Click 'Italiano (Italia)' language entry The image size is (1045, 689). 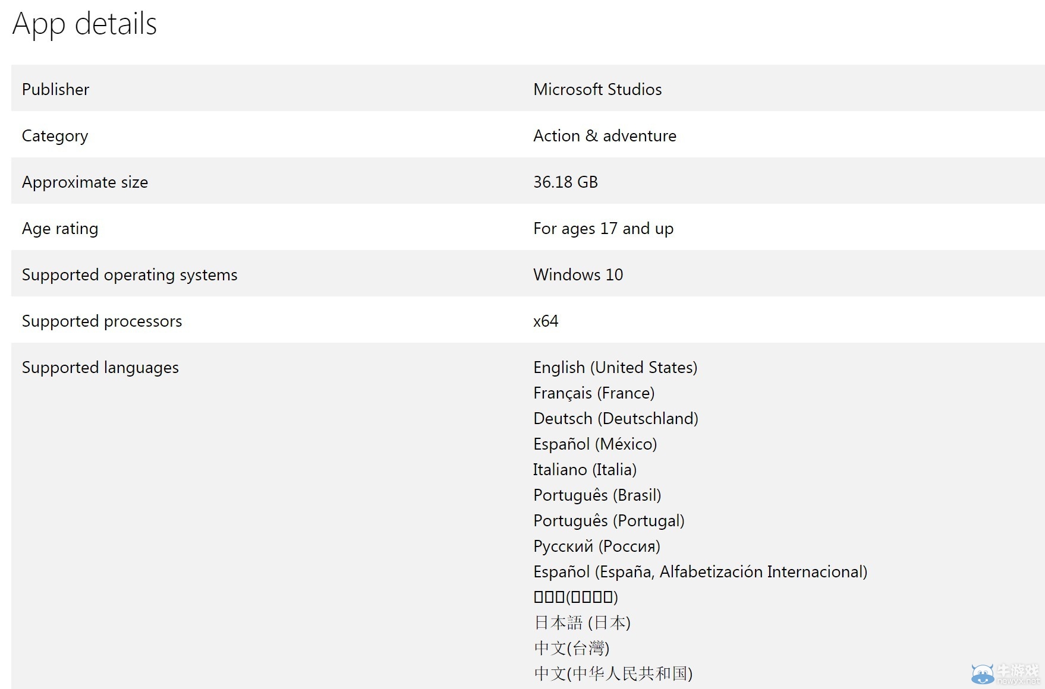point(585,470)
